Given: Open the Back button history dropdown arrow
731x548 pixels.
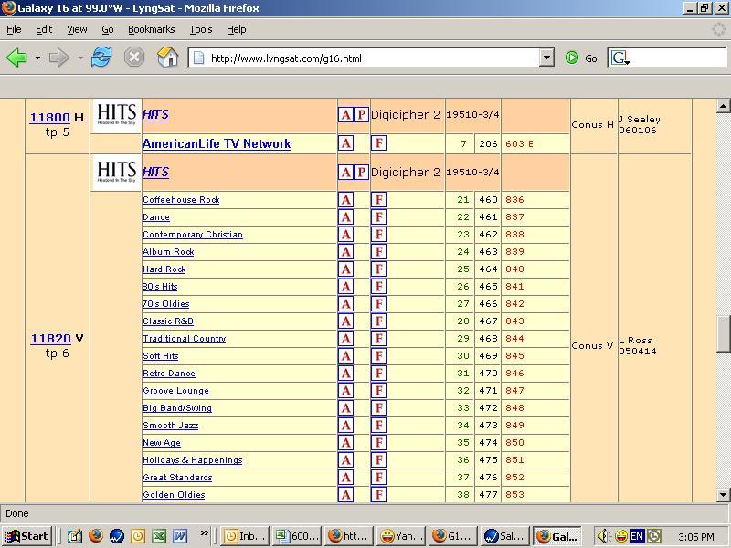Looking at the screenshot, I should click(37, 58).
